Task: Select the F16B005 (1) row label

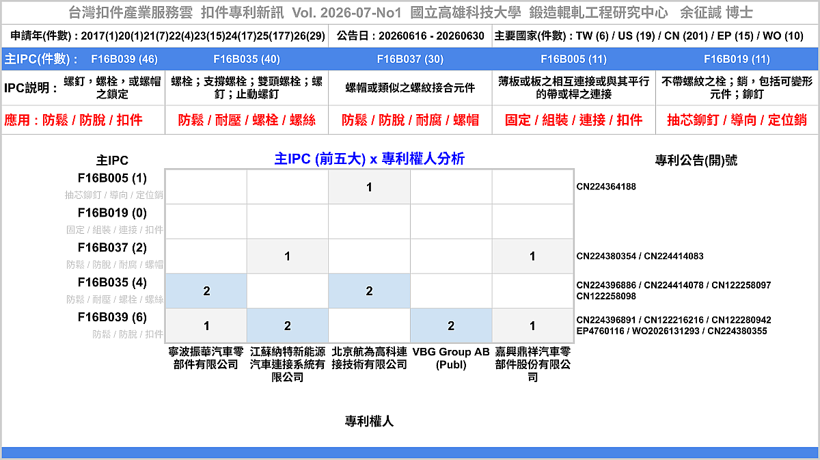Action: (112, 178)
